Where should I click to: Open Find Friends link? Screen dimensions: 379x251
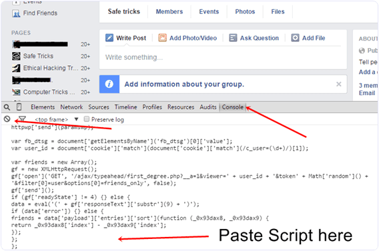tap(40, 13)
